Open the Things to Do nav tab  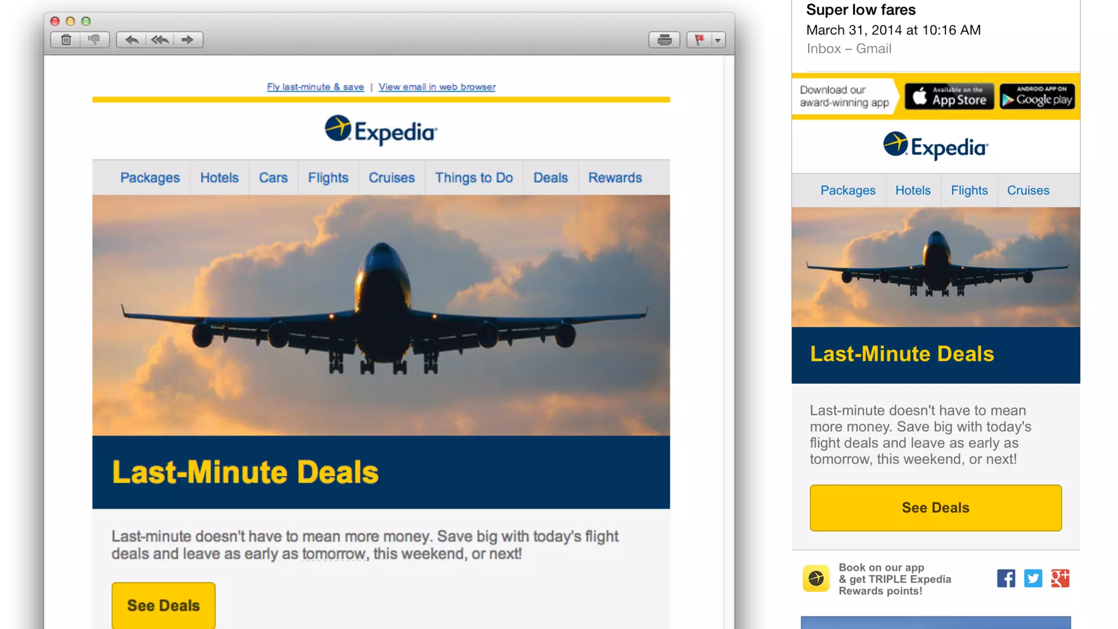coord(474,177)
